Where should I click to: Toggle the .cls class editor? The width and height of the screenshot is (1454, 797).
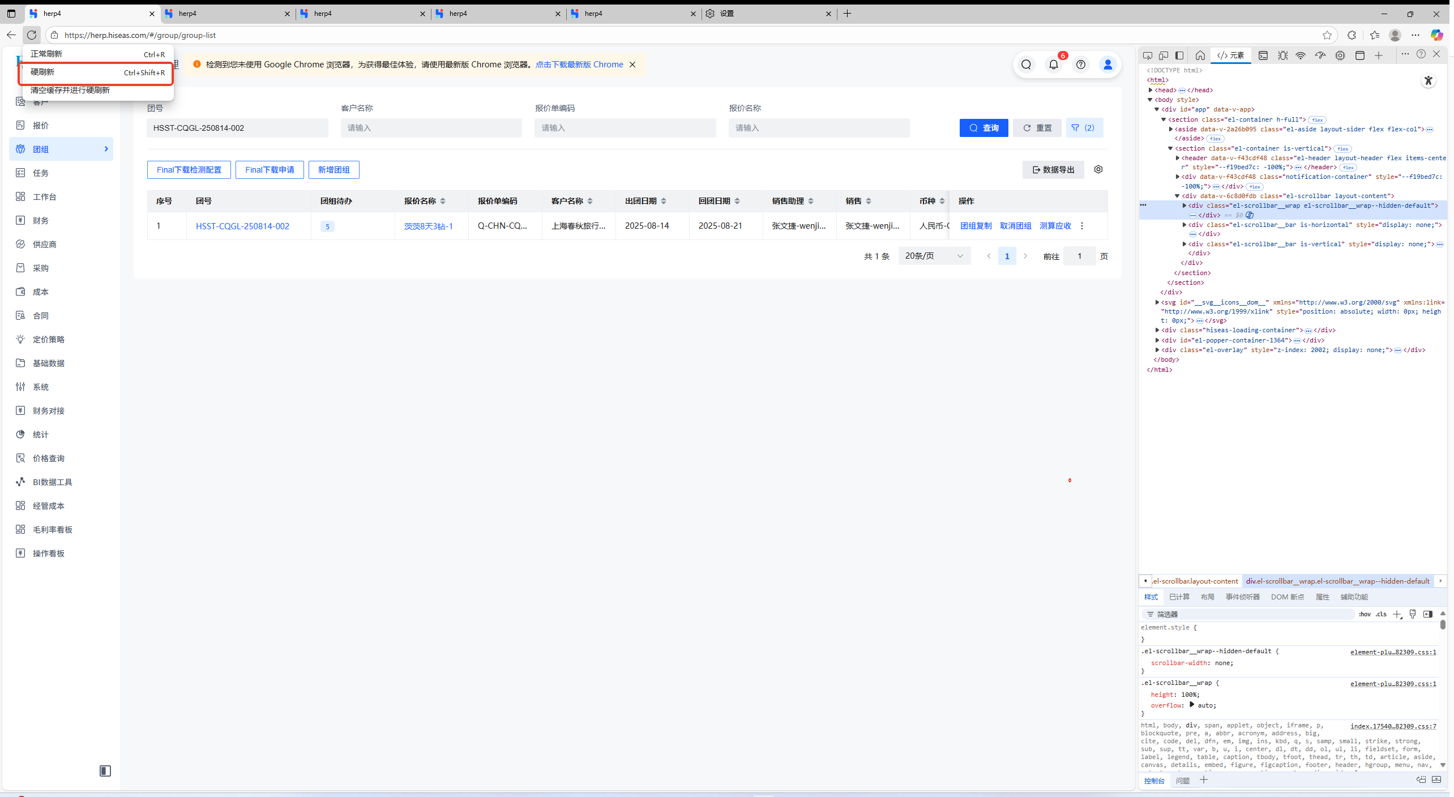[x=1382, y=614]
